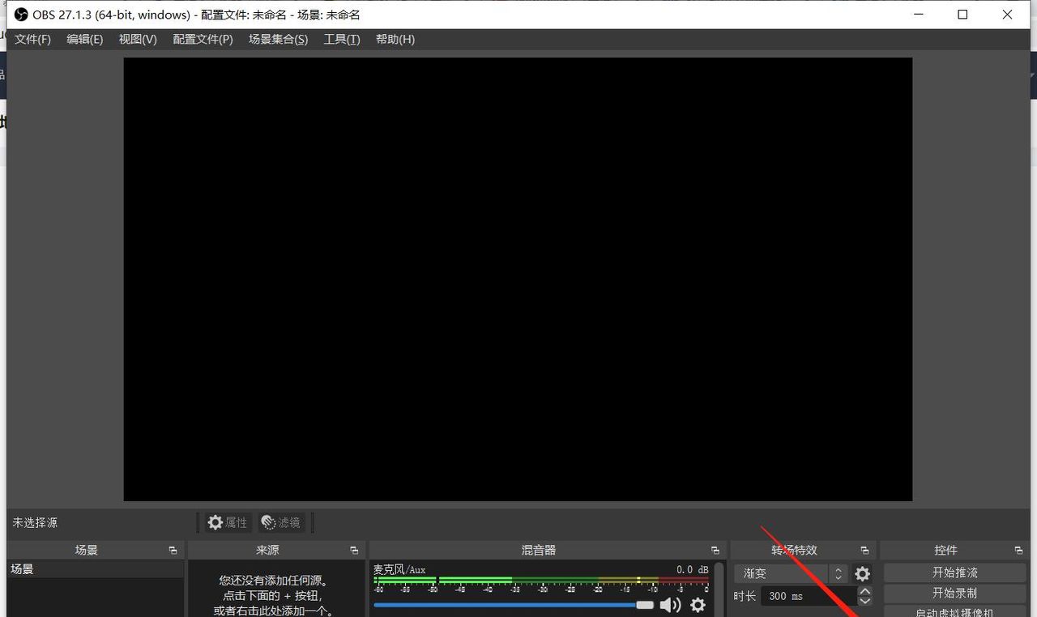Click the 混音器 panel title
This screenshot has height=617, width=1037.
(539, 551)
